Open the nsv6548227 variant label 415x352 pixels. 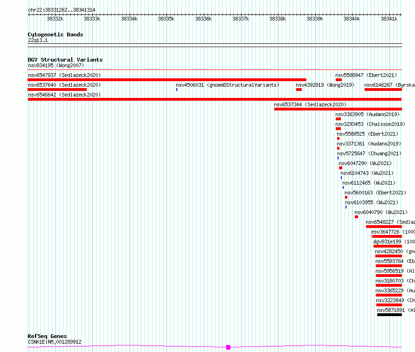390,222
